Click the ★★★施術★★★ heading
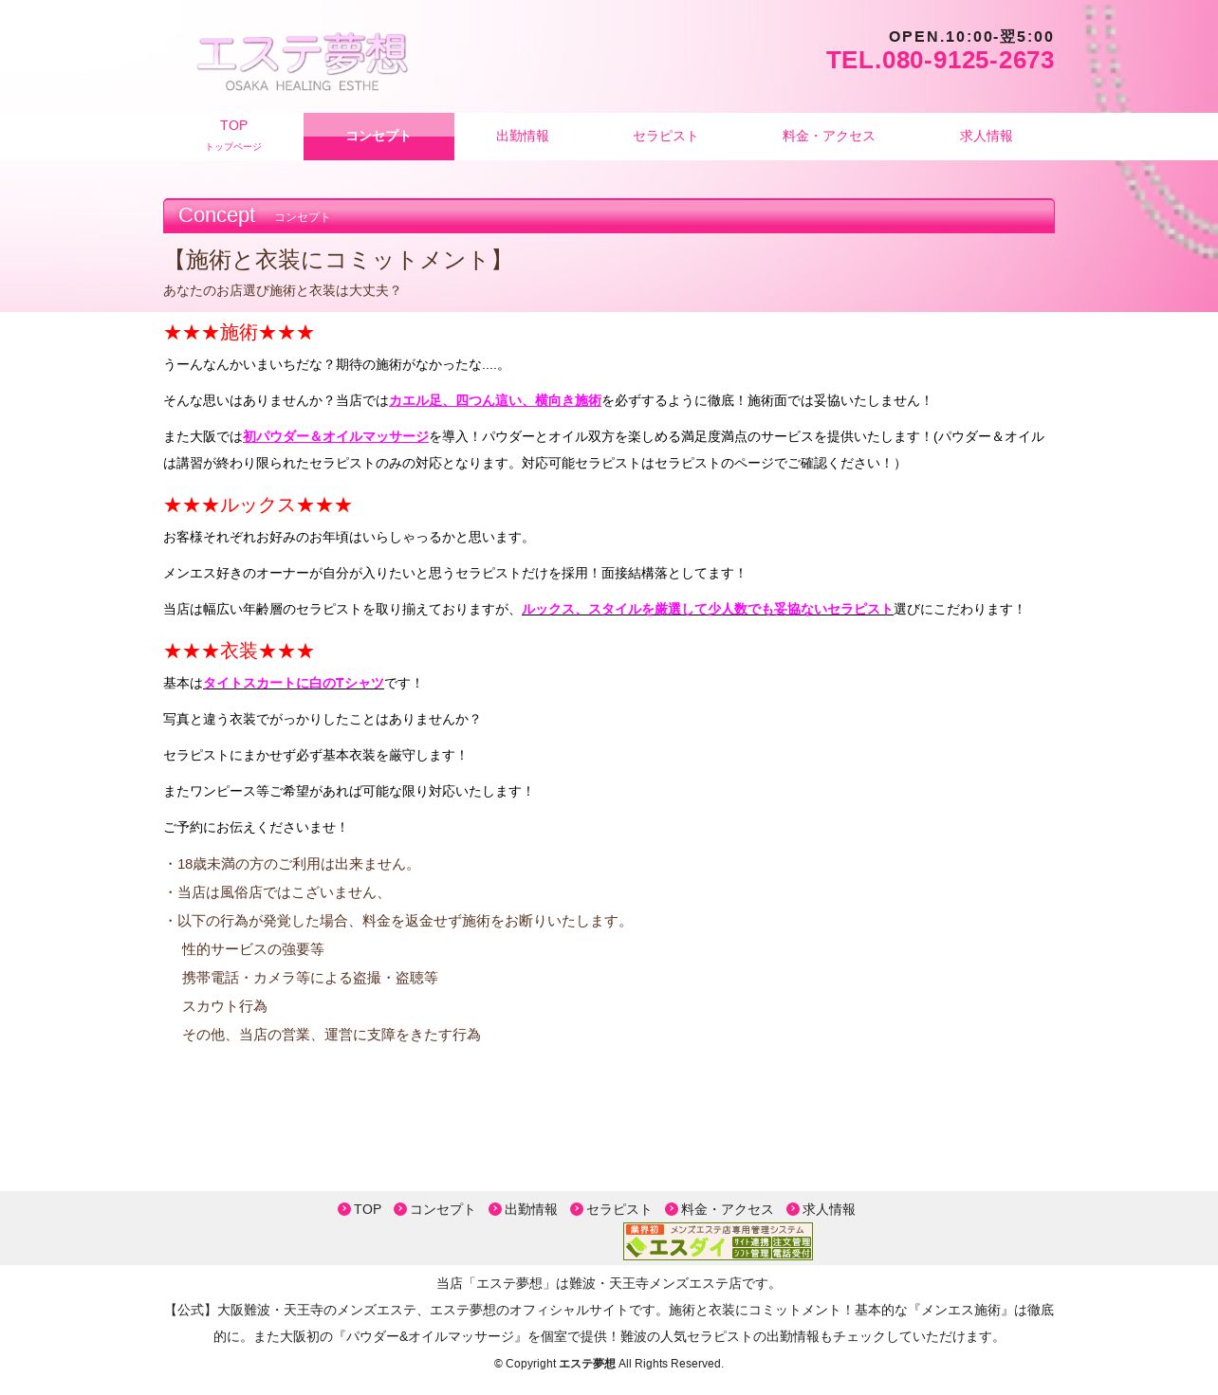The width and height of the screenshot is (1218, 1395). click(239, 333)
